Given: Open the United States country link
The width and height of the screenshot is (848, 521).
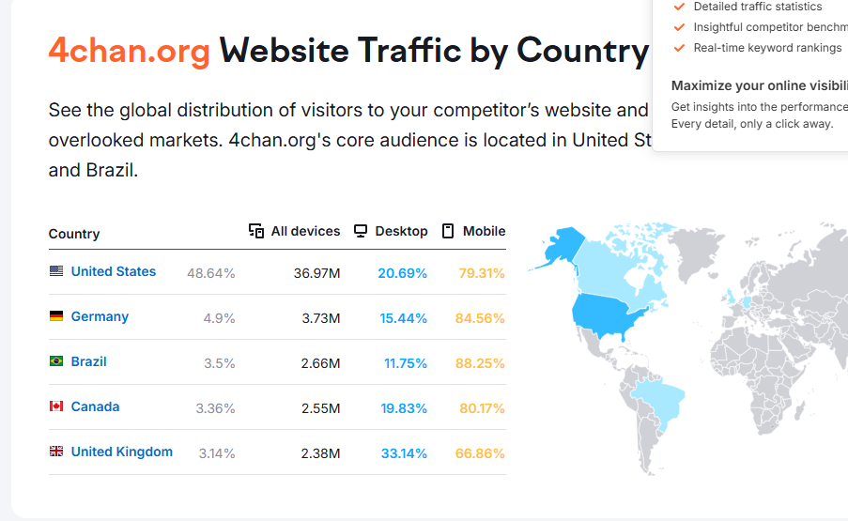Looking at the screenshot, I should point(114,271).
